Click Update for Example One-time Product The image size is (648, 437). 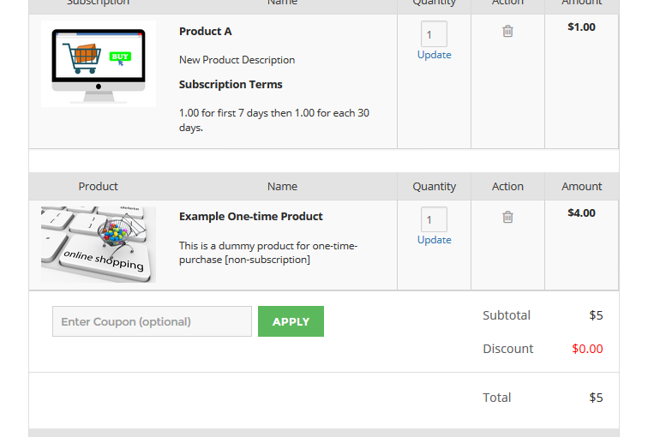434,240
